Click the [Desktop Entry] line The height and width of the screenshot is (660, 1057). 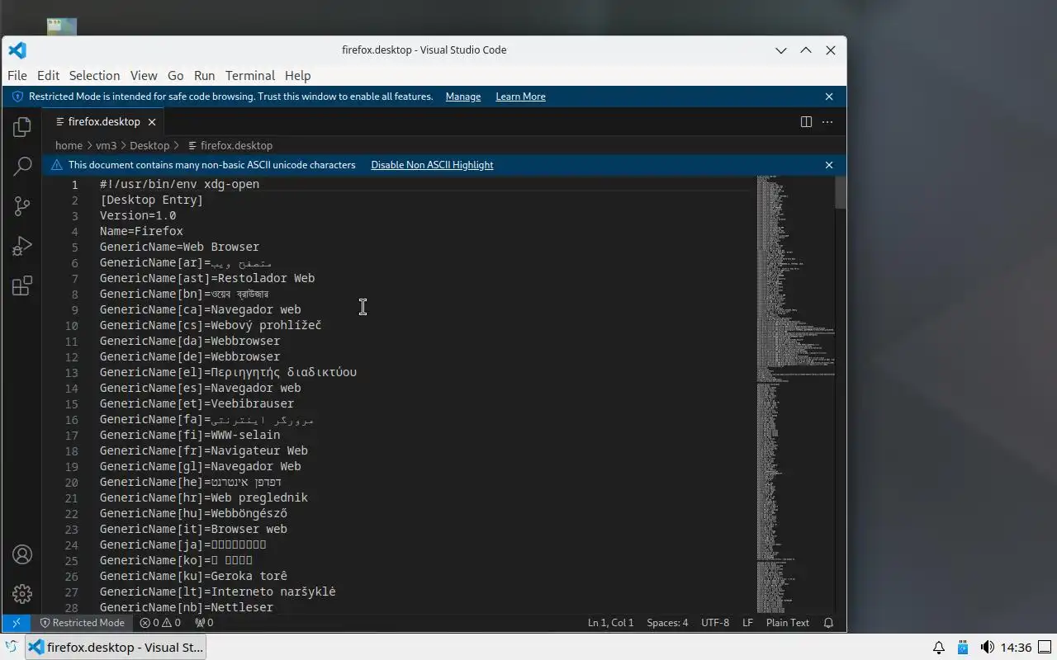[x=151, y=200]
